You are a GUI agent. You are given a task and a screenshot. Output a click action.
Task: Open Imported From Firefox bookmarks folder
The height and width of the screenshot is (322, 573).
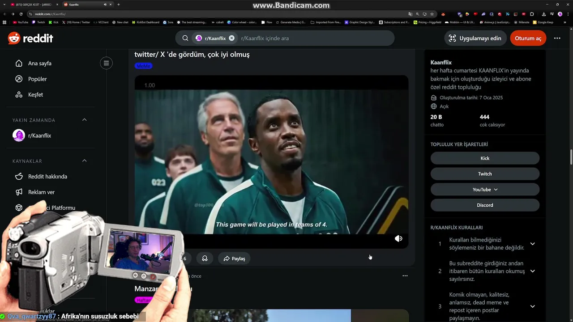[x=326, y=22]
